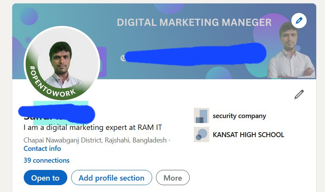Click the headline about RAM IT
This screenshot has height=192, width=325.
click(93, 127)
